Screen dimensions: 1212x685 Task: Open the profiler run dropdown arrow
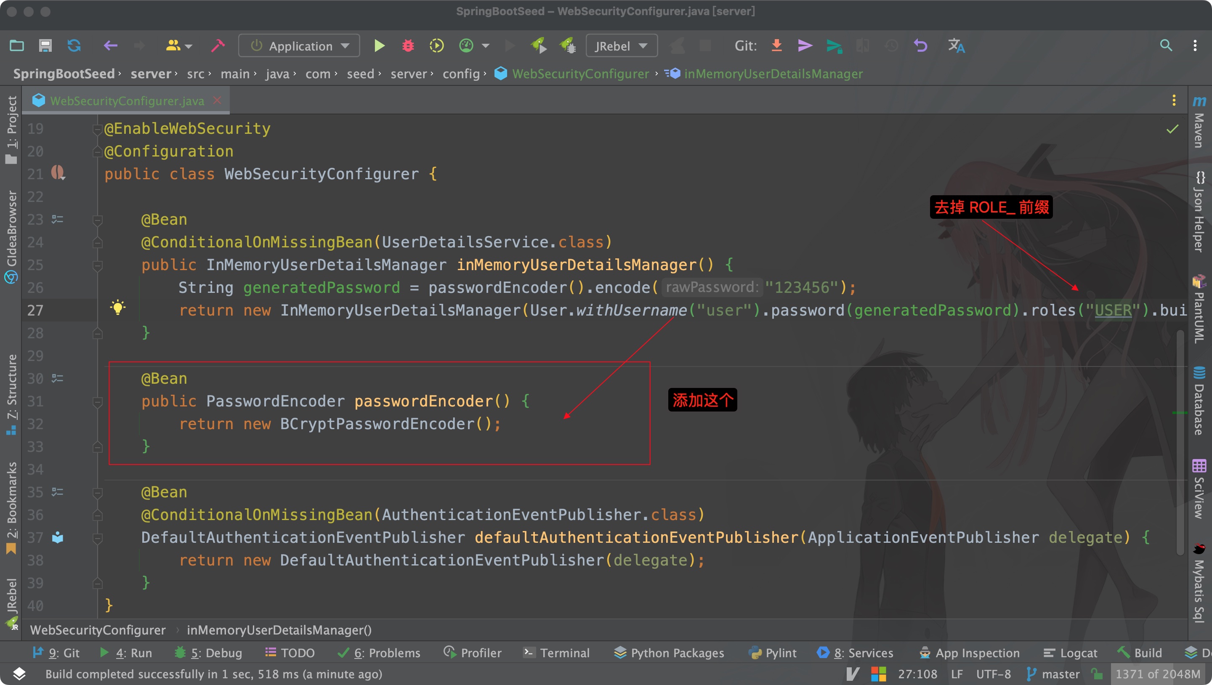(x=486, y=45)
